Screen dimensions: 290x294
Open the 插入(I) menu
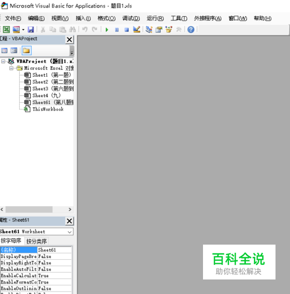click(x=83, y=19)
